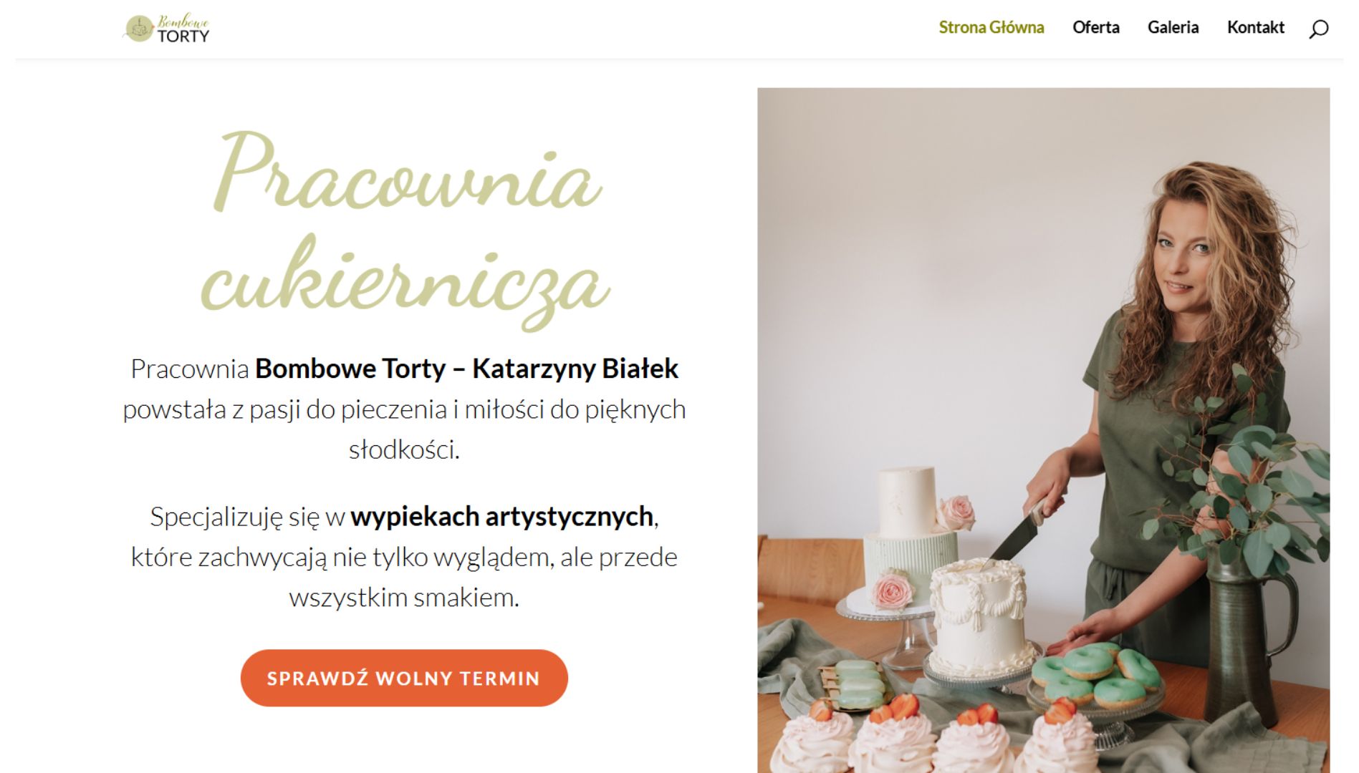
Task: Open the Oferta menu item
Action: pyautogui.click(x=1095, y=27)
